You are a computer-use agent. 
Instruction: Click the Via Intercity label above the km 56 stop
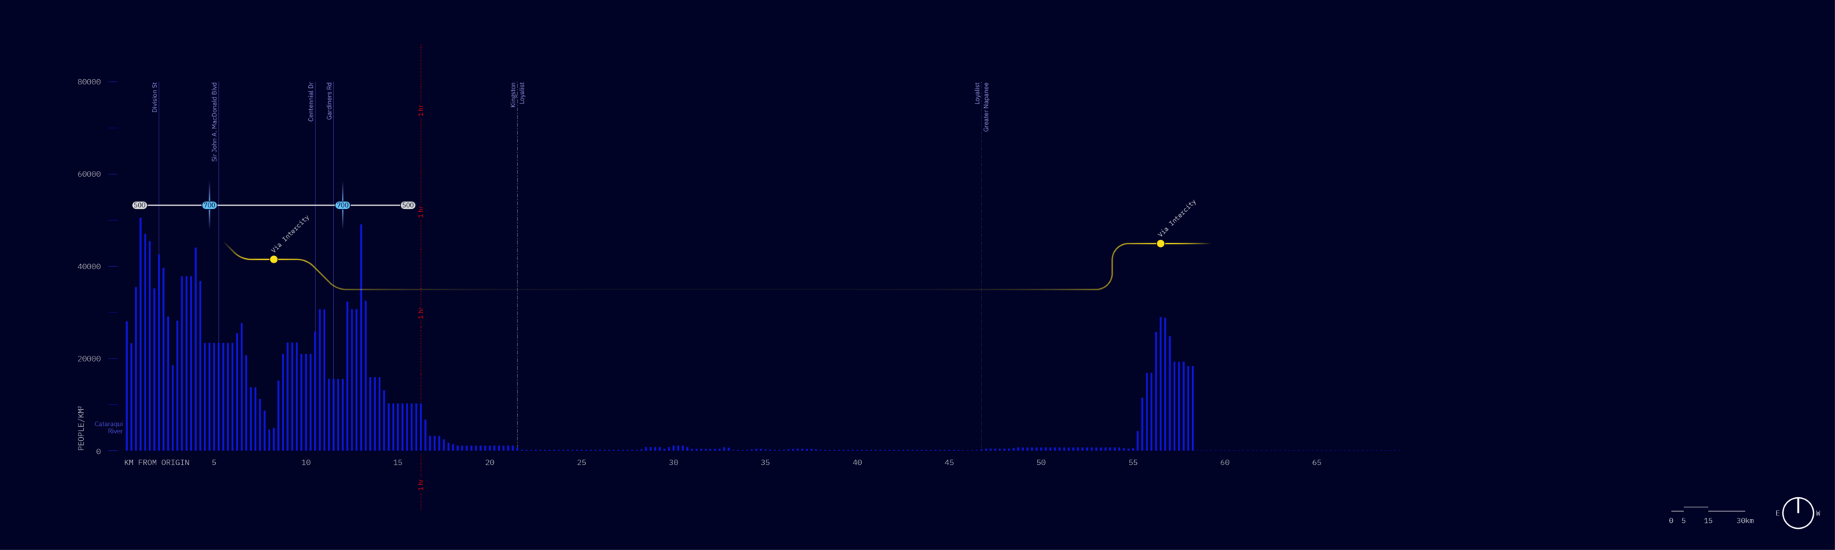coord(1177,218)
